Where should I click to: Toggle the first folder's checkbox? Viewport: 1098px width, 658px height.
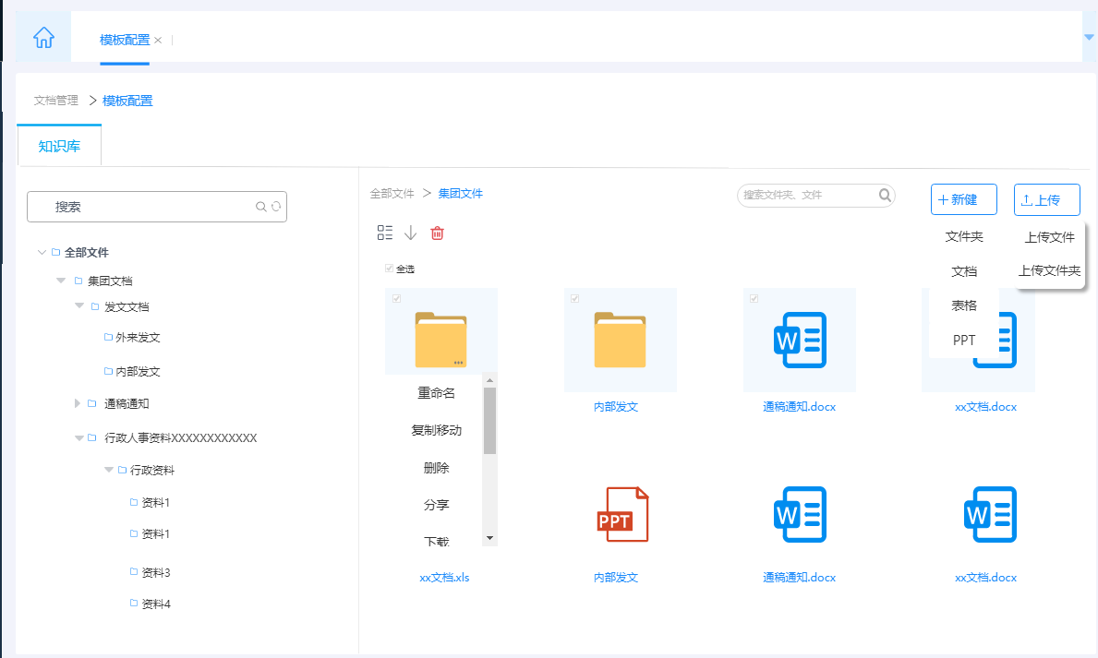point(396,298)
